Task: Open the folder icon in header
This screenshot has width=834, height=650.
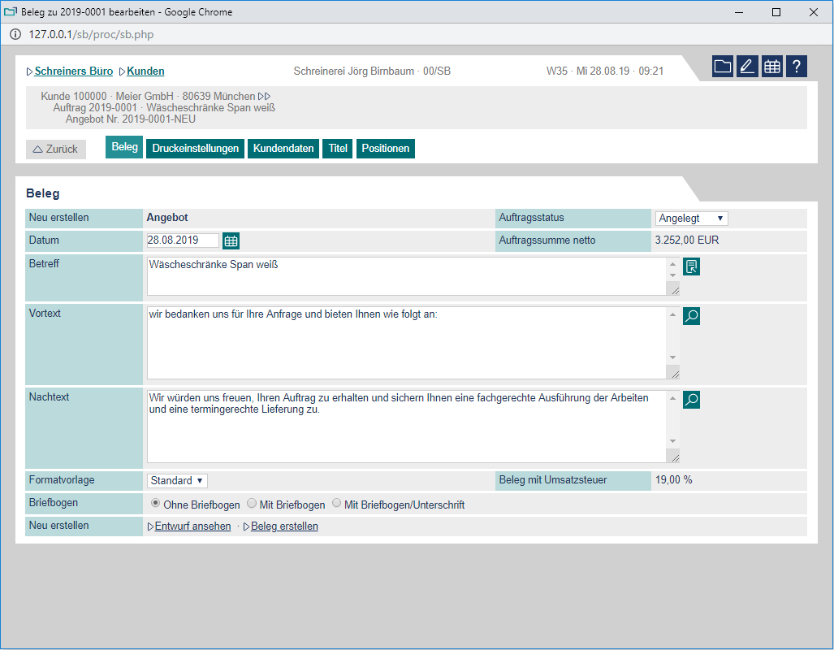Action: (x=723, y=67)
